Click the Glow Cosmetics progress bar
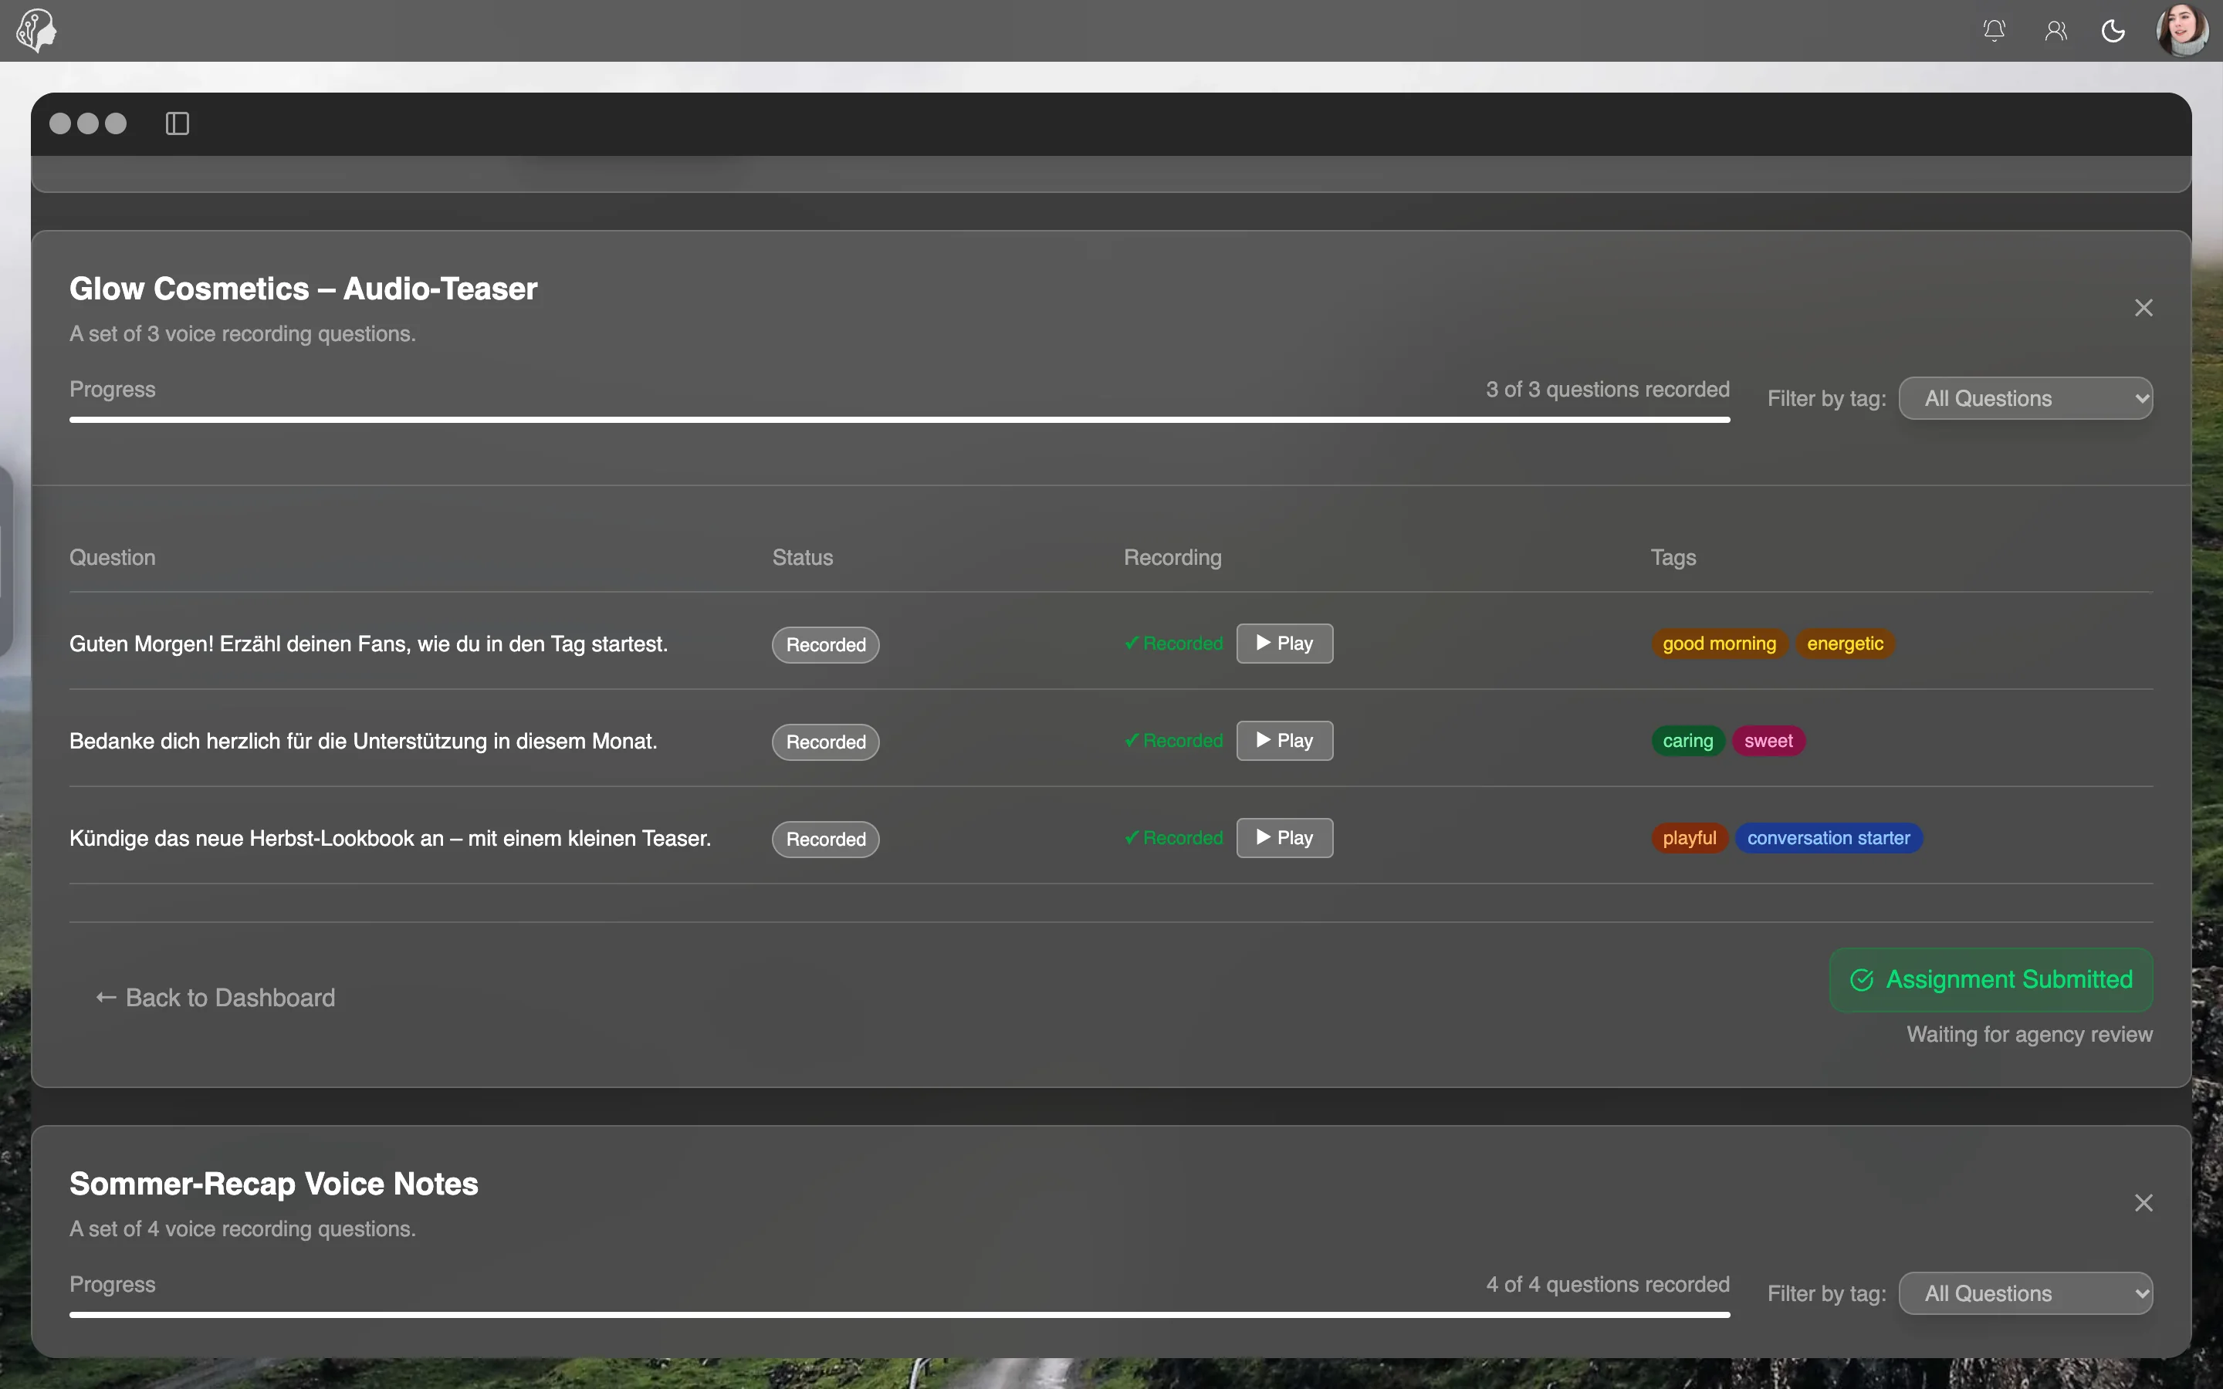Screen dimensions: 2223x1389 (x=899, y=420)
